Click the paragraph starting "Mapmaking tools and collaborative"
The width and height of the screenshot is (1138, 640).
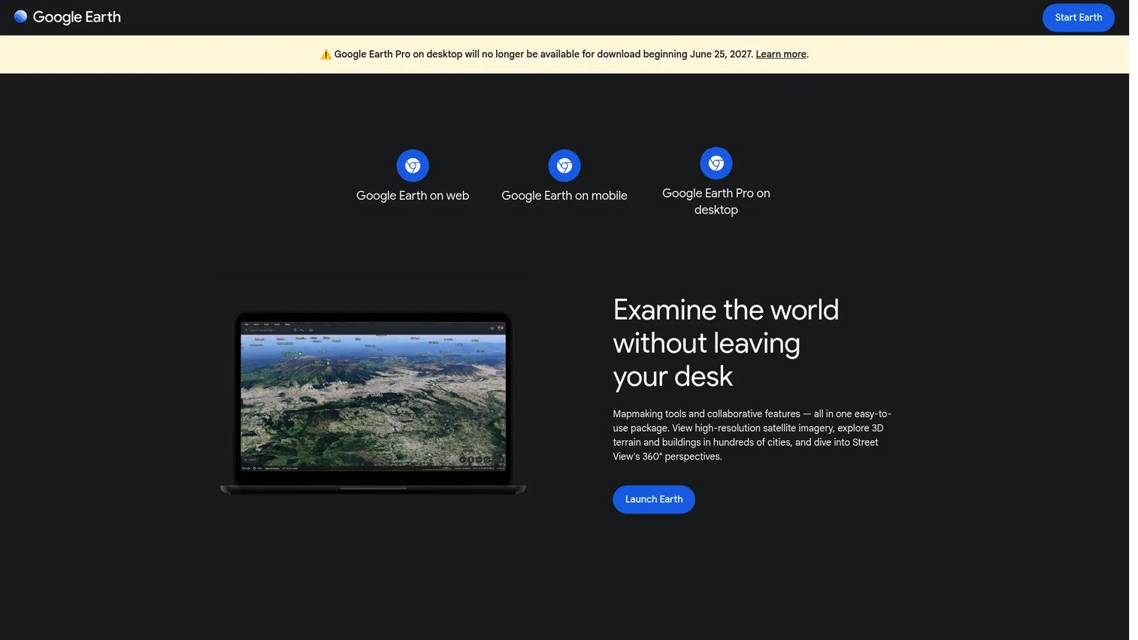click(752, 435)
